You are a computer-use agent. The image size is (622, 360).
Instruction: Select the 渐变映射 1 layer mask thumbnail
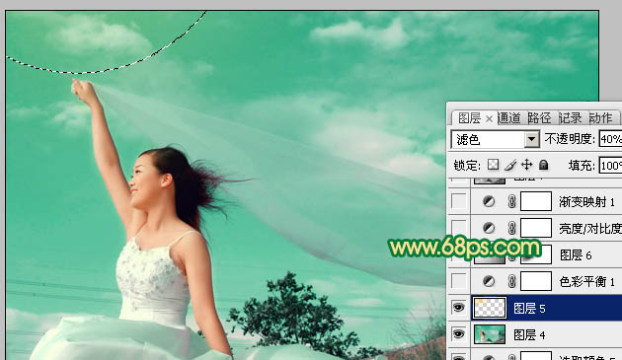point(536,201)
